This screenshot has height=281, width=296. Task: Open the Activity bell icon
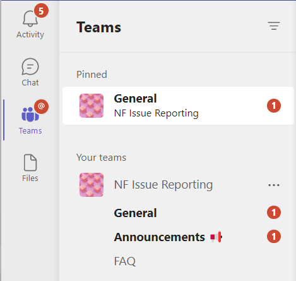point(30,20)
